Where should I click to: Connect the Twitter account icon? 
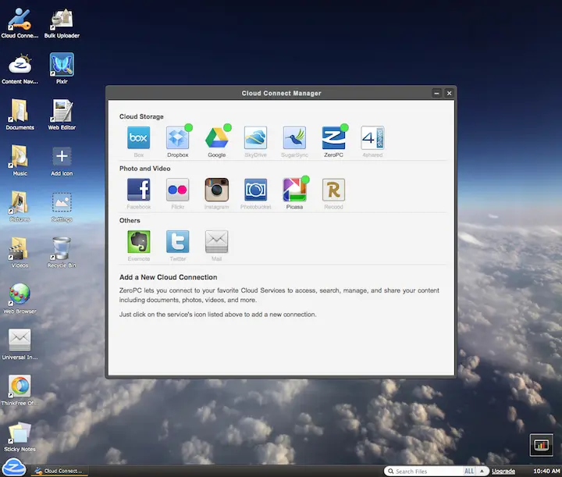(x=178, y=241)
